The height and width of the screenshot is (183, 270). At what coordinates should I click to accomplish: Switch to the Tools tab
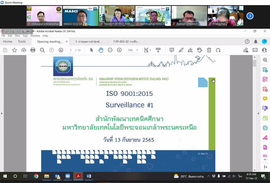[x=22, y=42]
